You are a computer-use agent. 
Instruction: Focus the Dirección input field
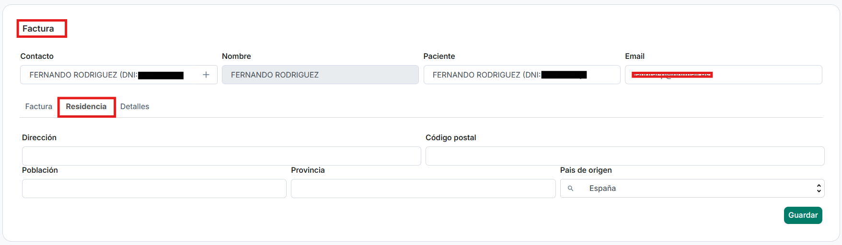click(221, 156)
